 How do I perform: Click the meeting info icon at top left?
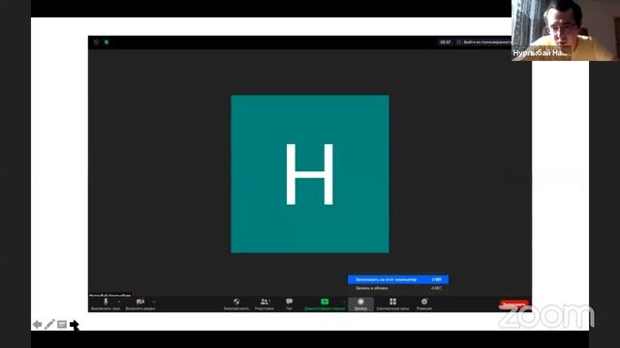click(96, 42)
